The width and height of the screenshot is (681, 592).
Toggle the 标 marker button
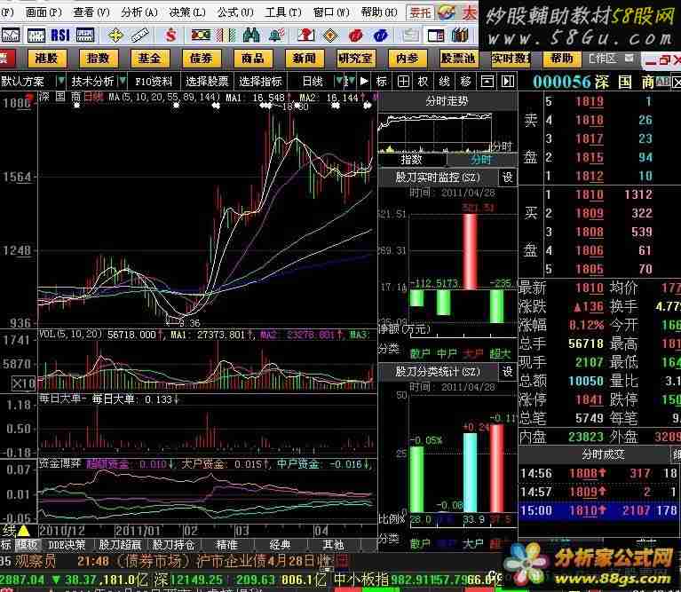[x=381, y=81]
